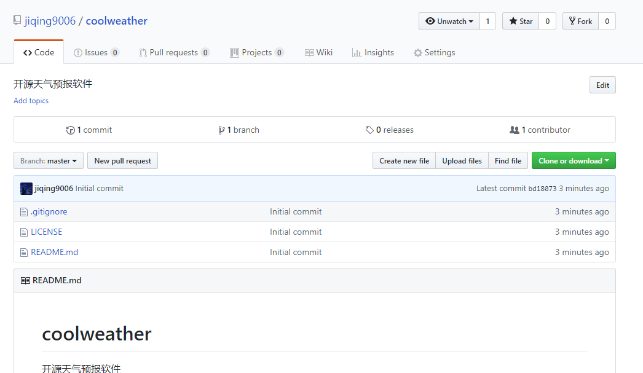Click the file icon next to .gitignore
The width and height of the screenshot is (643, 373).
pos(24,213)
